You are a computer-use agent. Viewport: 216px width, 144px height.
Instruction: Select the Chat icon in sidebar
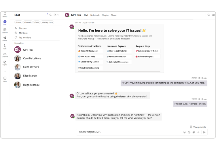5,22
